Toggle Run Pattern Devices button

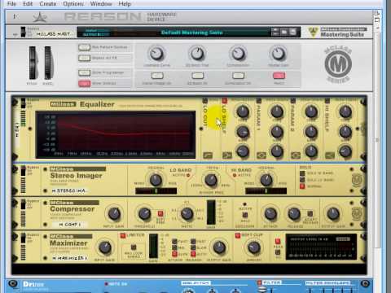[84, 47]
